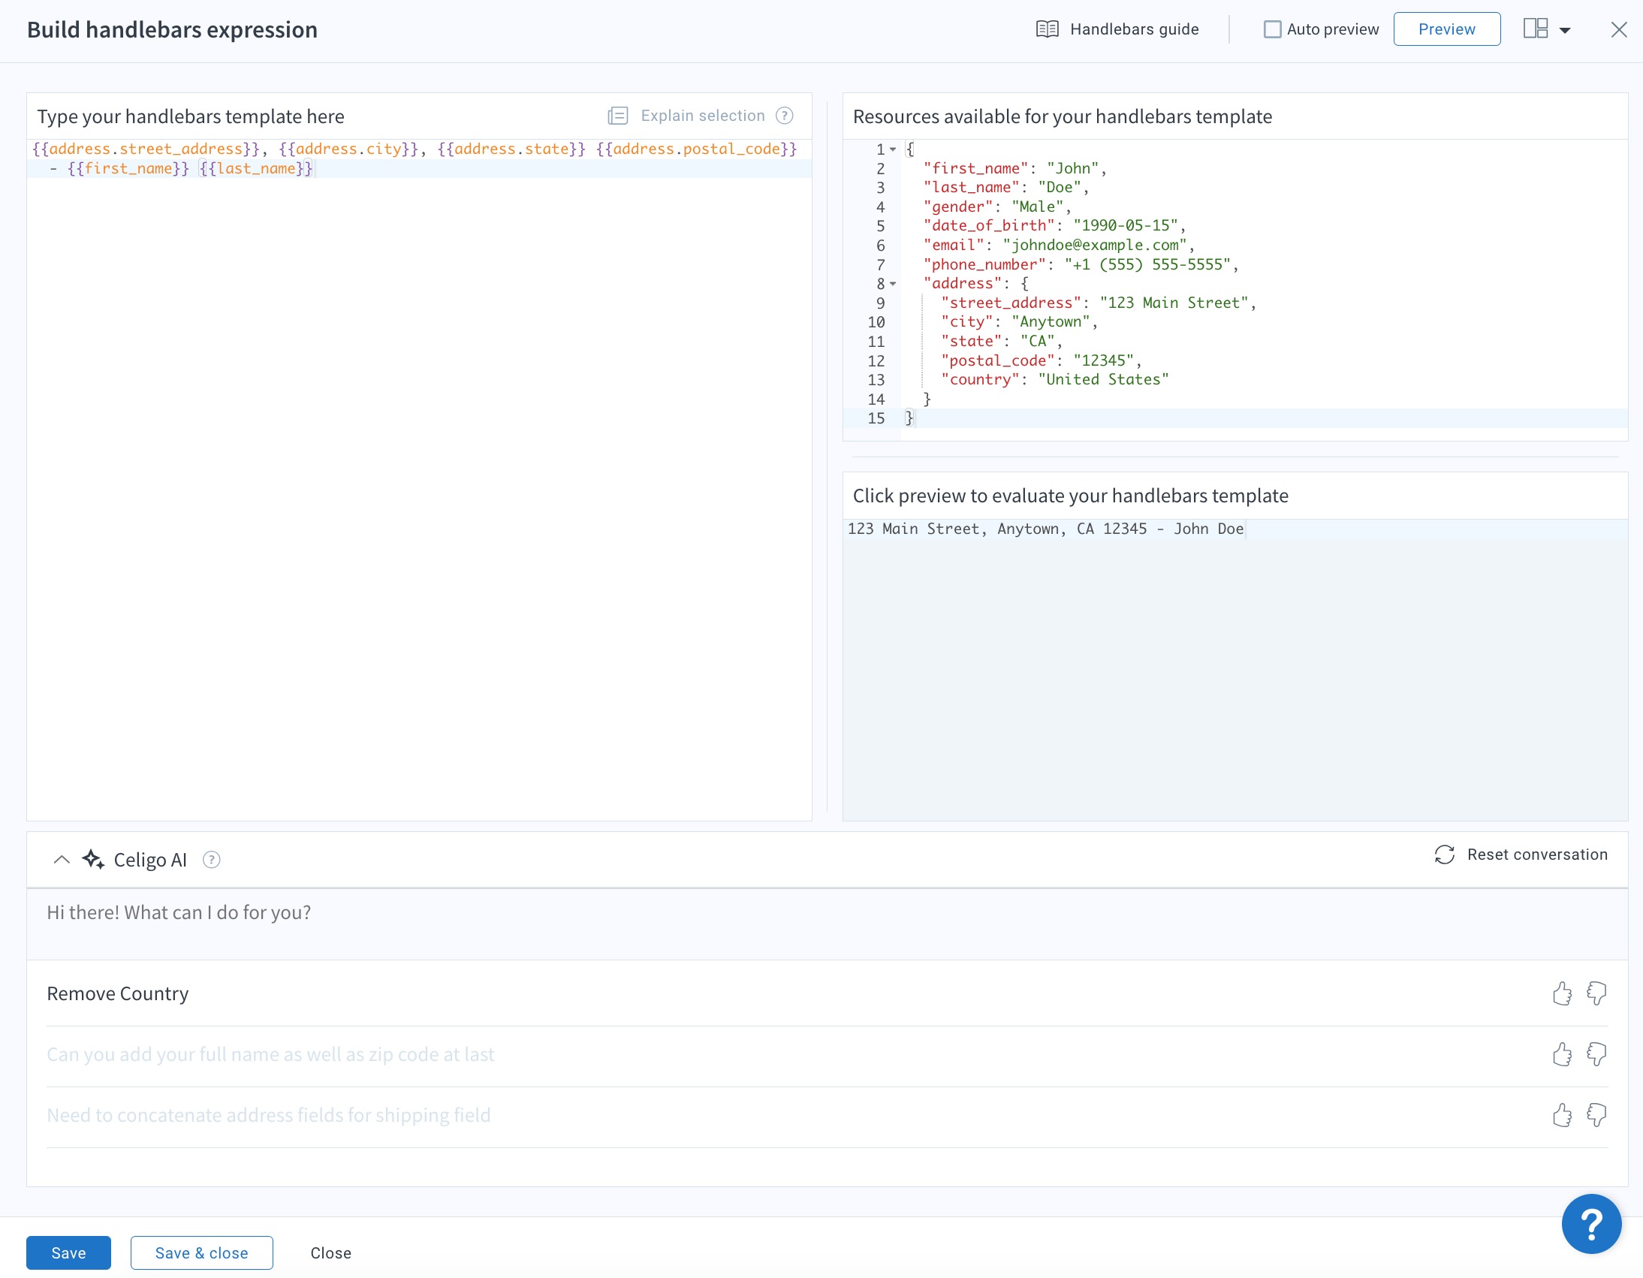
Task: Enable the Auto preview checkbox
Action: [1272, 29]
